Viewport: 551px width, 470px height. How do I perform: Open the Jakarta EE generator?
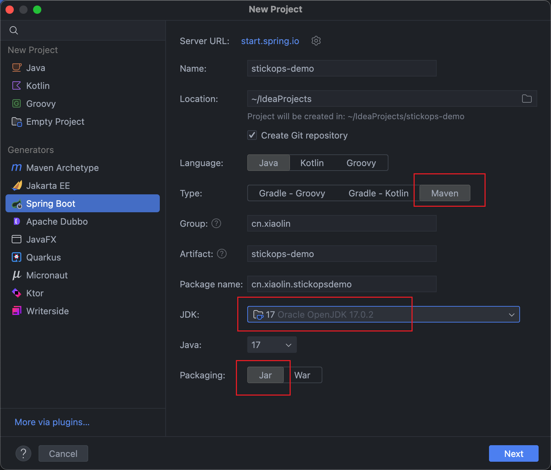click(48, 185)
